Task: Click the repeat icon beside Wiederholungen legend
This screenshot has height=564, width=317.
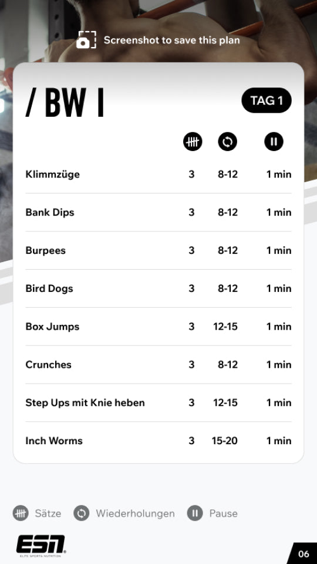Action: point(82,513)
